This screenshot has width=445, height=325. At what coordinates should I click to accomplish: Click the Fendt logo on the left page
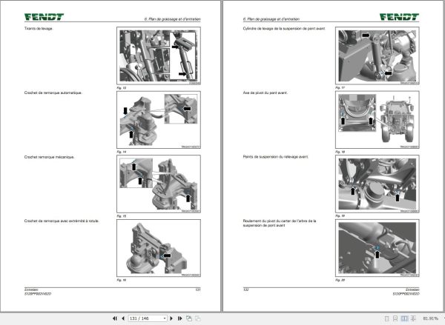tap(44, 17)
